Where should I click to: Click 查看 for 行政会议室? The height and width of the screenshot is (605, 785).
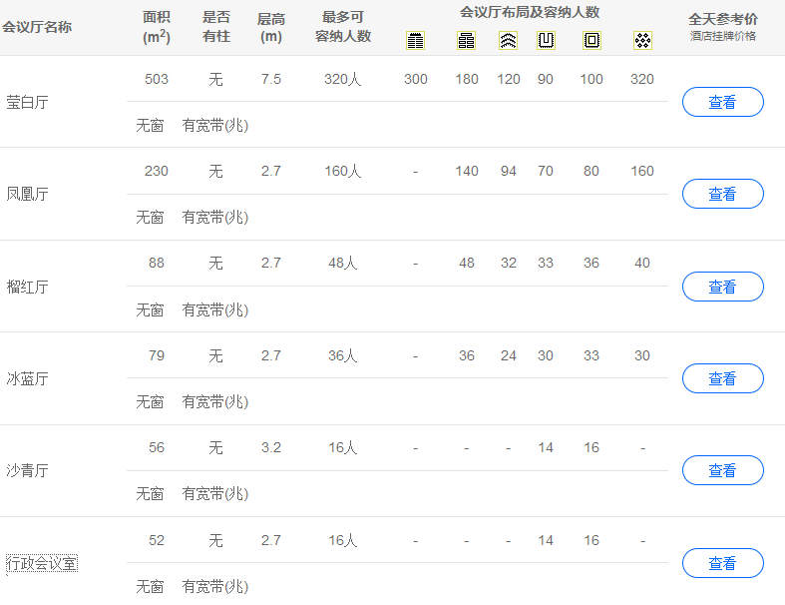coord(722,563)
